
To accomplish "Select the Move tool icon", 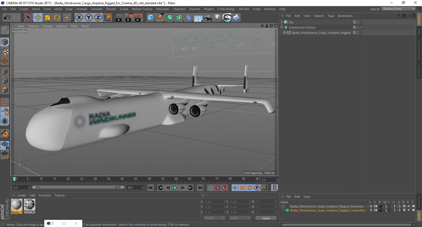I will (x=38, y=18).
